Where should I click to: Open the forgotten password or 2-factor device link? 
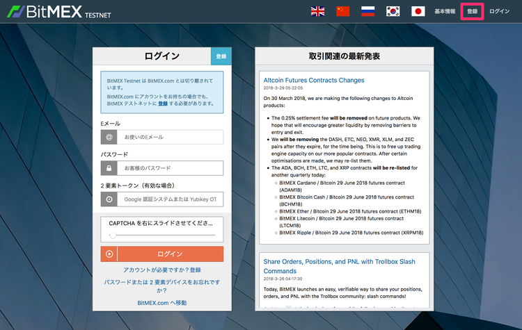point(162,286)
